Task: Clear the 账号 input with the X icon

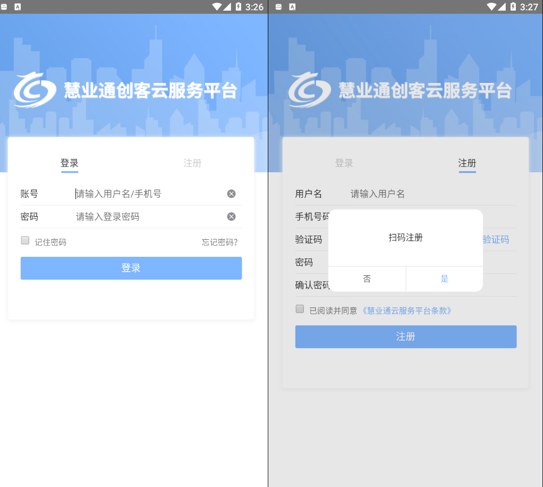Action: pos(232,194)
